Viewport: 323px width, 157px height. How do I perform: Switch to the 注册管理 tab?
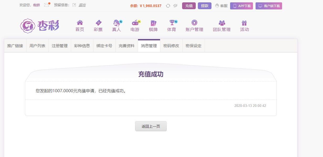(x=60, y=46)
